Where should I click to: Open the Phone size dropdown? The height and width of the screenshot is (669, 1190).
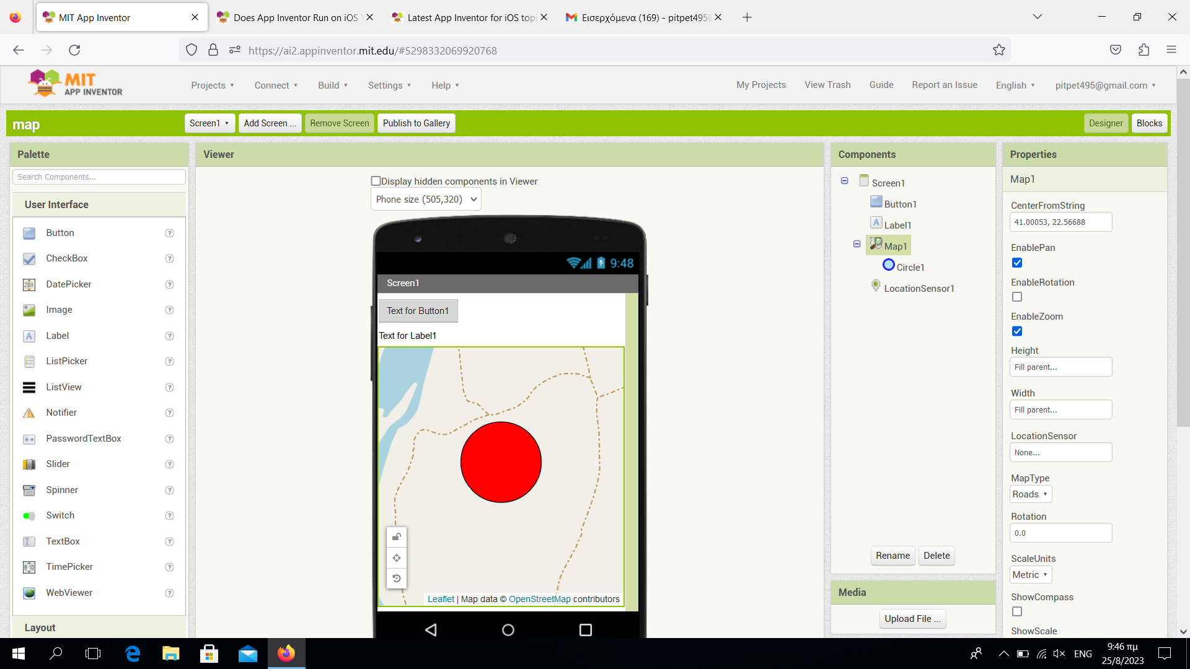[426, 199]
